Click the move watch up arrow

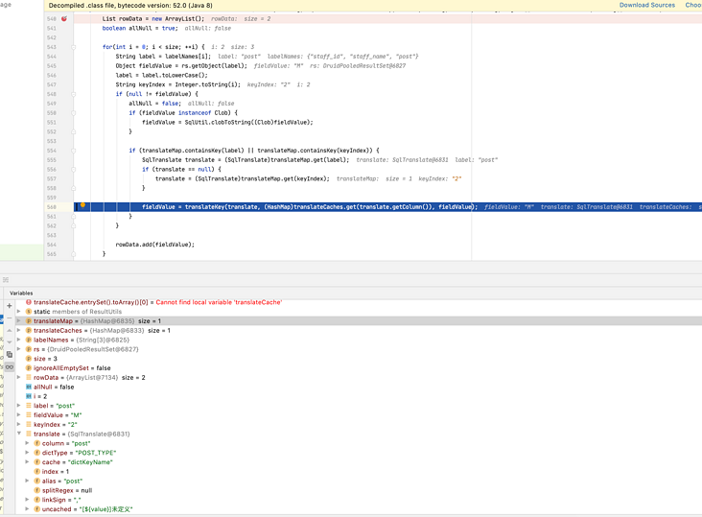[10, 330]
